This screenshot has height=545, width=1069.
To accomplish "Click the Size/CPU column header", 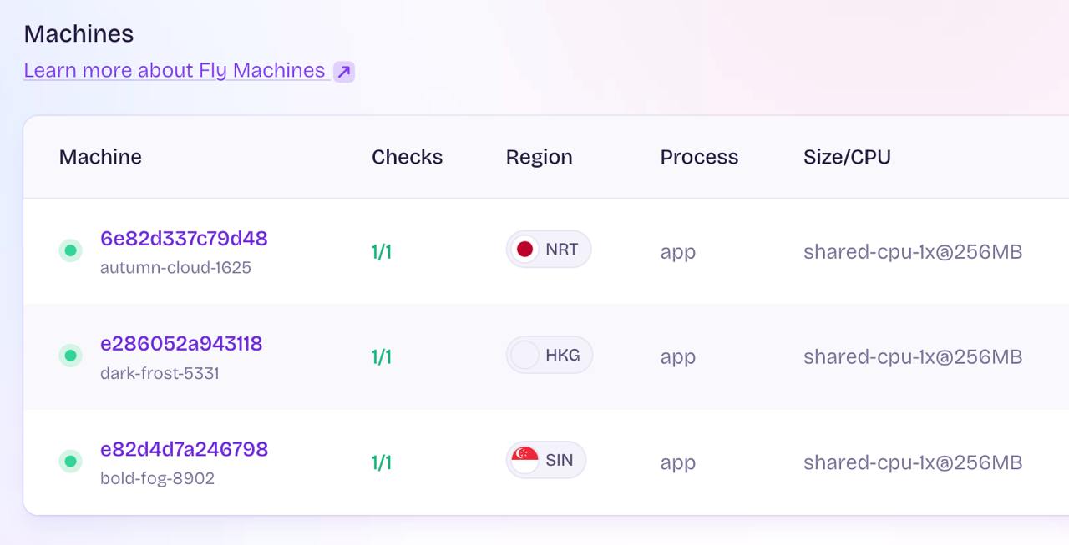I will click(x=847, y=157).
